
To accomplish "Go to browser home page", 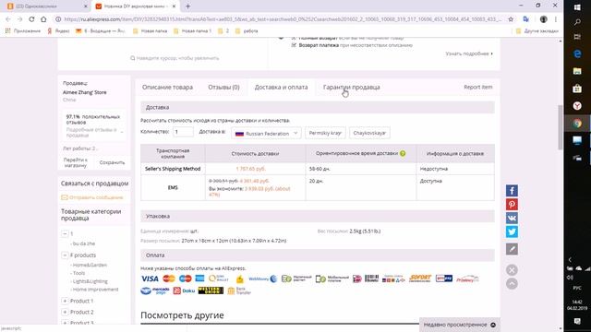I will (x=43, y=19).
